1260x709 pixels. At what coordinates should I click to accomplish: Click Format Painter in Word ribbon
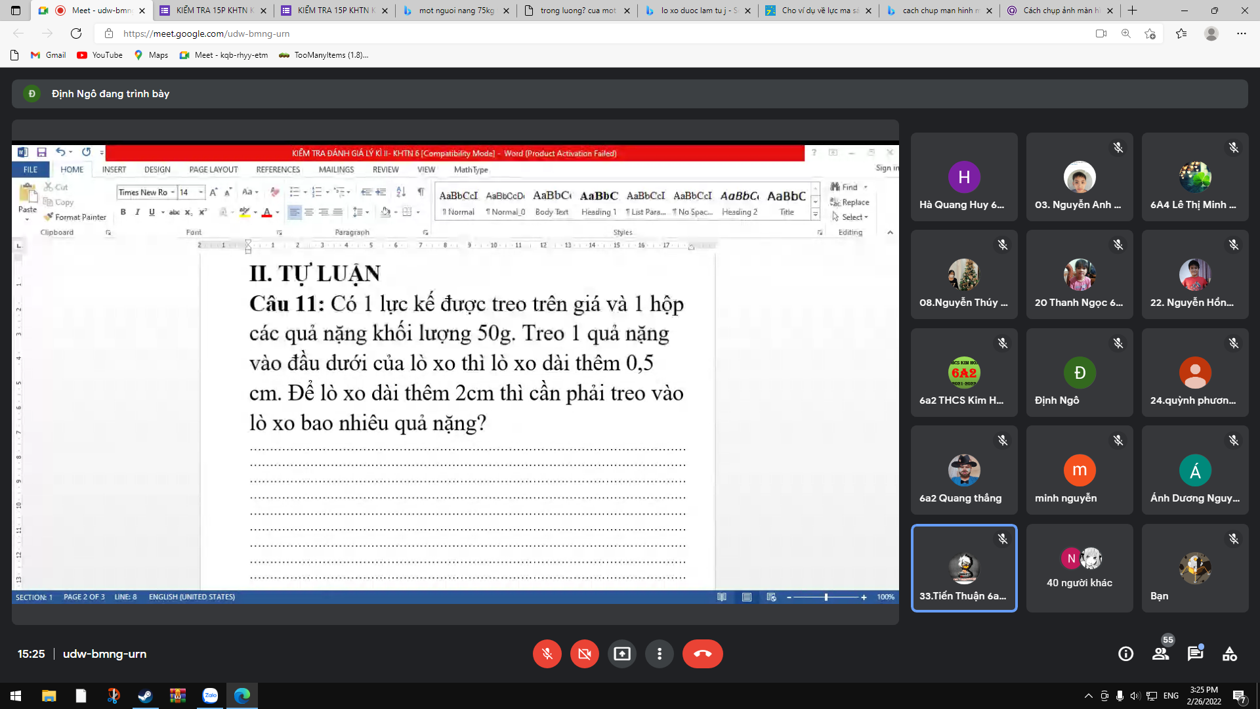point(75,217)
